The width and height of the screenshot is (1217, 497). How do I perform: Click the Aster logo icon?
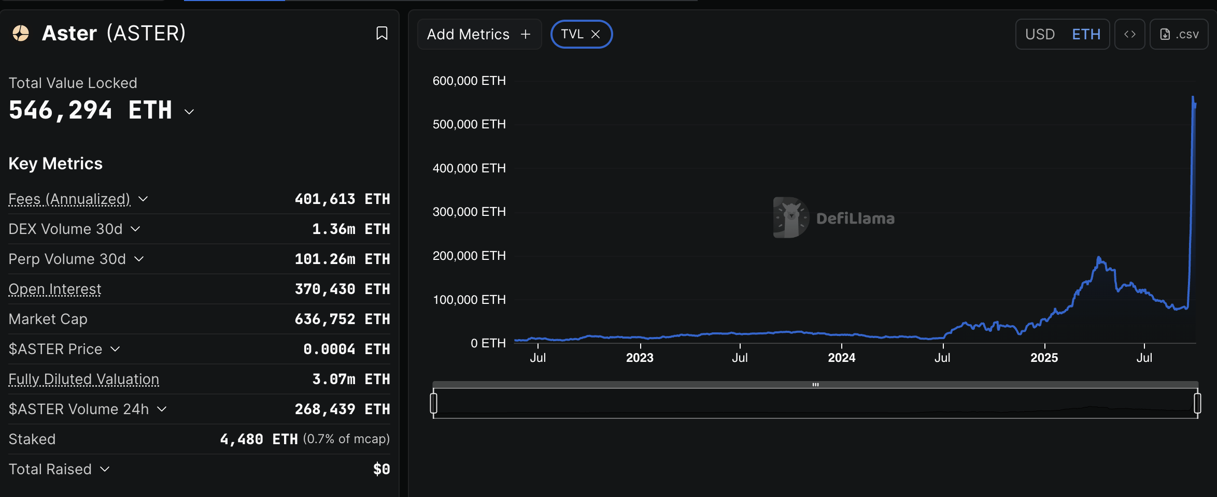pos(21,34)
